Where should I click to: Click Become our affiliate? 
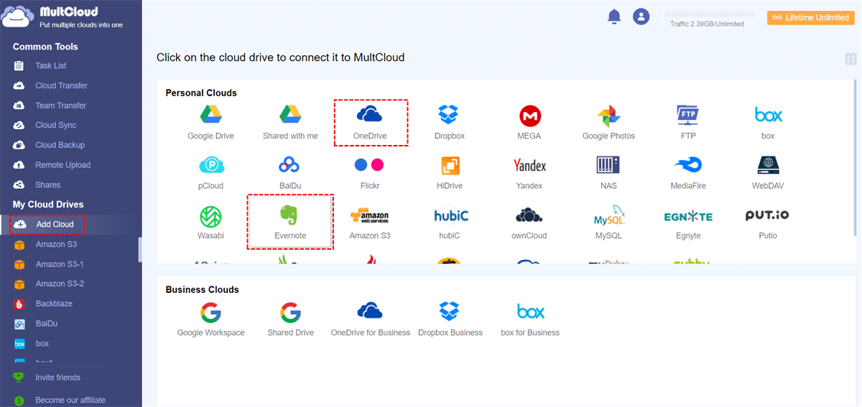pos(70,400)
